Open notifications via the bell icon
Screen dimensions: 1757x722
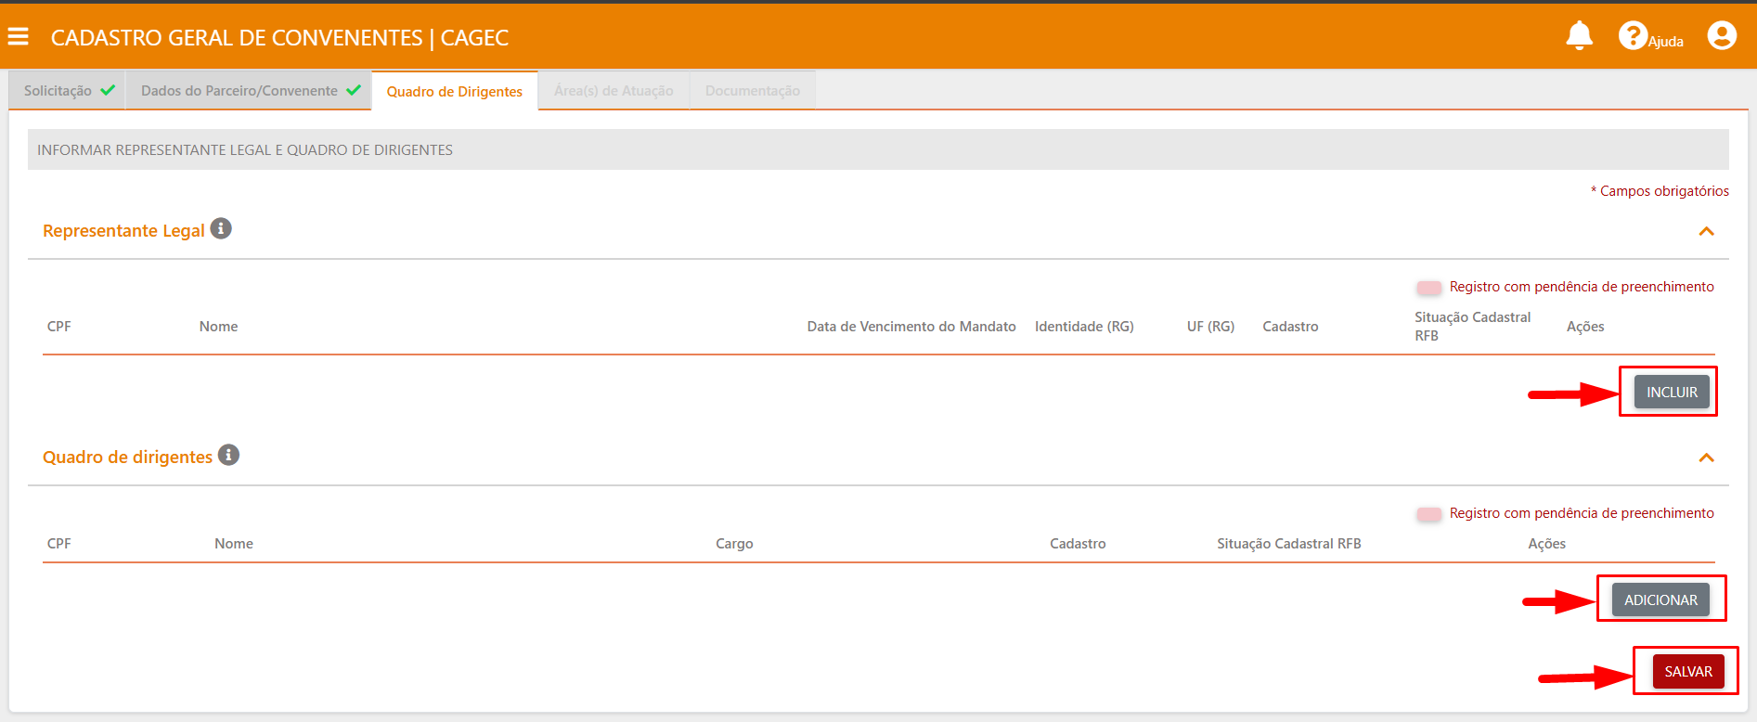point(1579,36)
